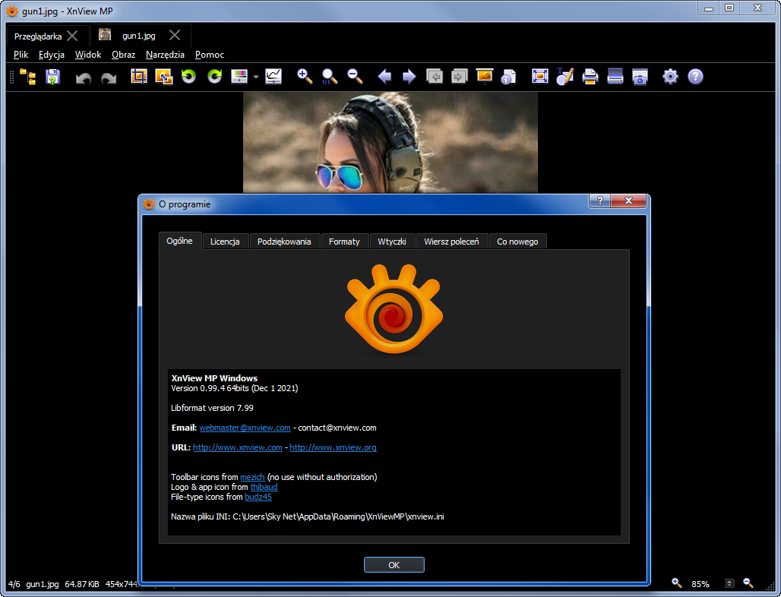Open the Widok menu
The height and width of the screenshot is (597, 781).
(87, 55)
